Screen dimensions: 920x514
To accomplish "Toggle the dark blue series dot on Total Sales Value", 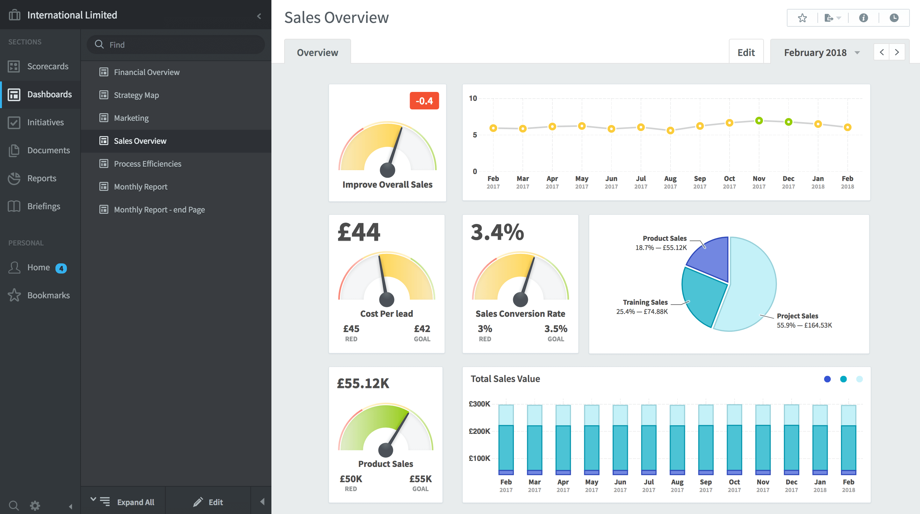I will click(827, 379).
